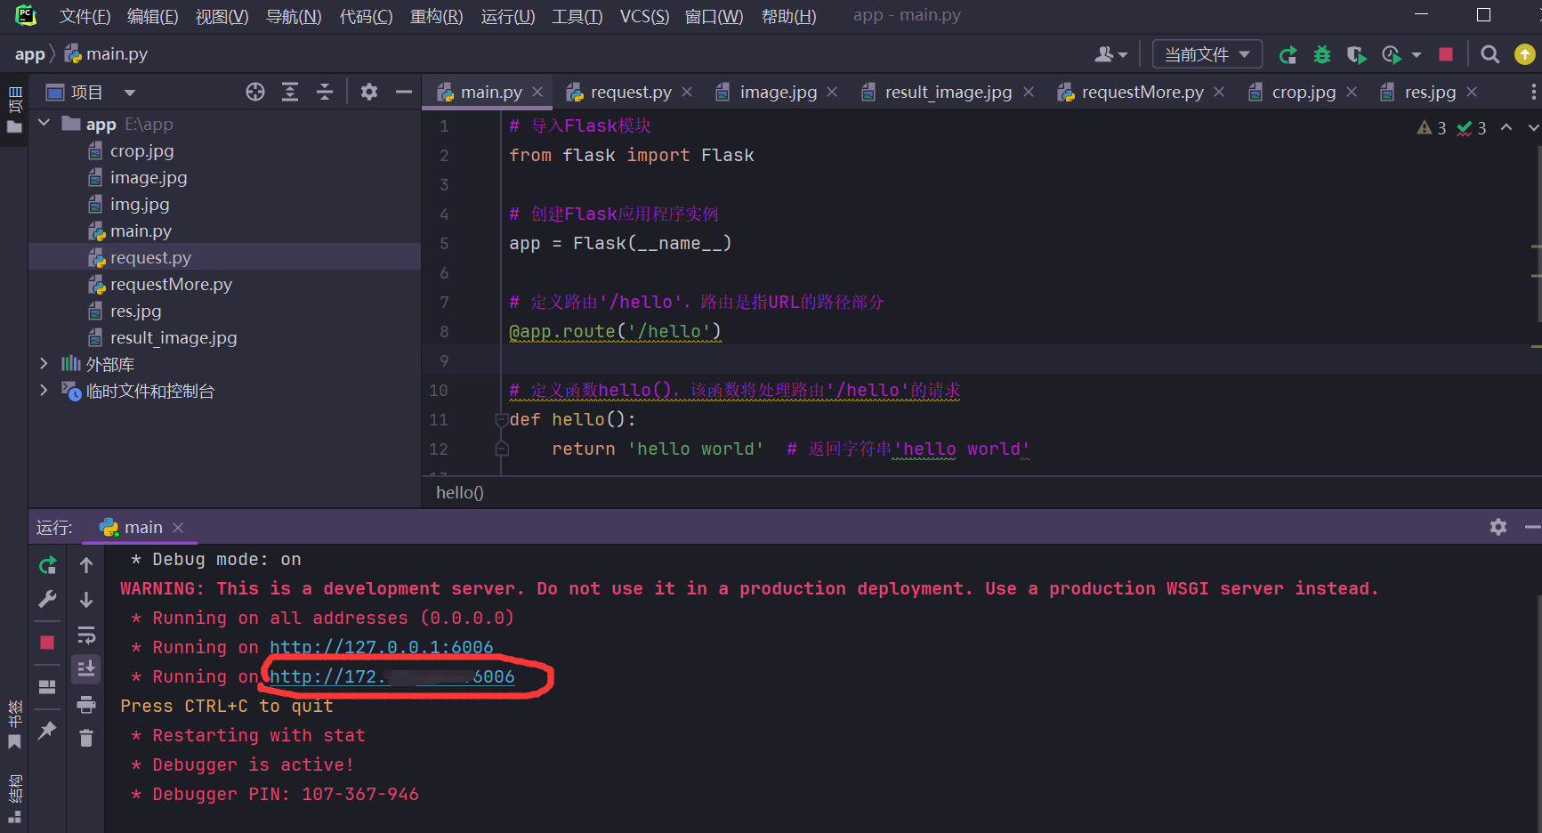The height and width of the screenshot is (833, 1542).
Task: Open the 代码(C) menu
Action: coord(366,16)
